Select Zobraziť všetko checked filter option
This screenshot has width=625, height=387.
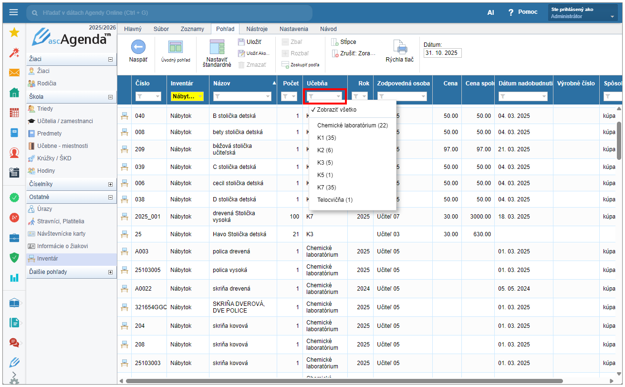[x=336, y=110]
